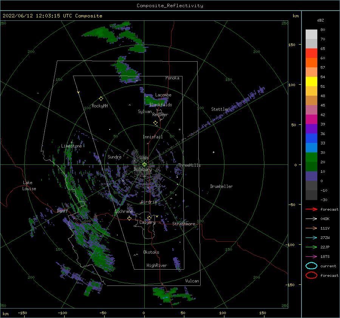Click the slate-purple swatch between 10 and 0 dBZ
340x318 pixels.
pos(311,176)
